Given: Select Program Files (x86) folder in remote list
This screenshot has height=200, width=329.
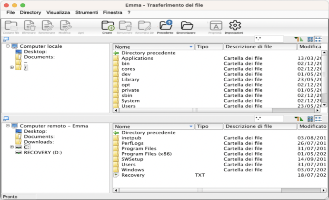Looking at the screenshot, I should pyautogui.click(x=146, y=154).
